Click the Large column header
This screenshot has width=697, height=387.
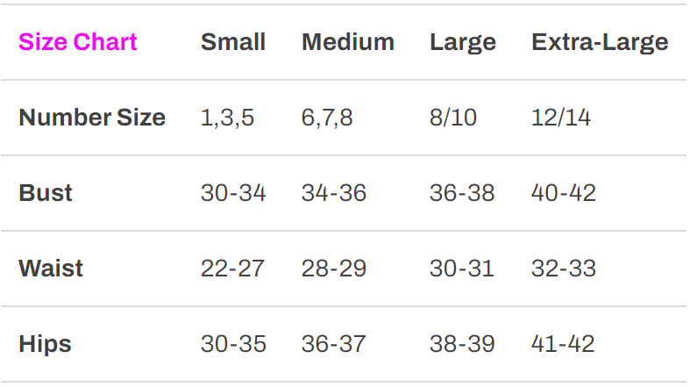tap(463, 42)
